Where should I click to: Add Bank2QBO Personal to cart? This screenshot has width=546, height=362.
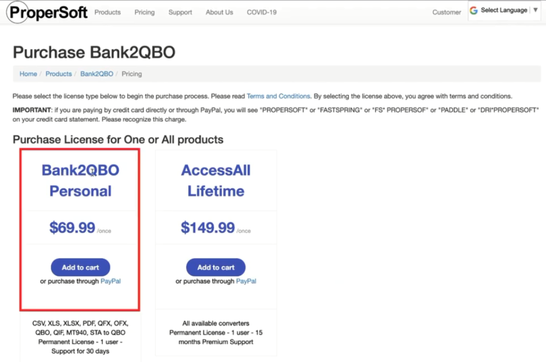(80, 267)
